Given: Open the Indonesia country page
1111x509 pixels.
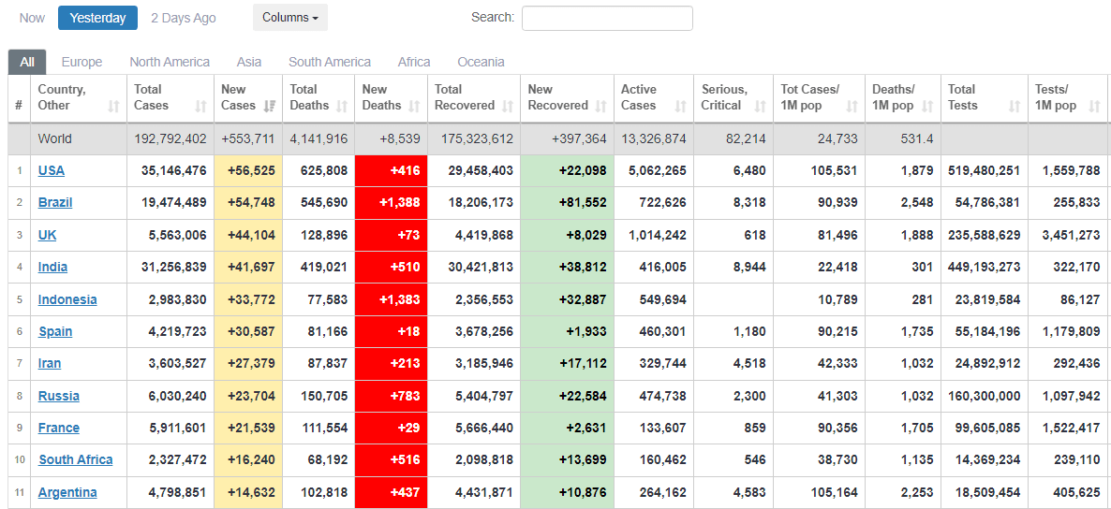Looking at the screenshot, I should 67,300.
